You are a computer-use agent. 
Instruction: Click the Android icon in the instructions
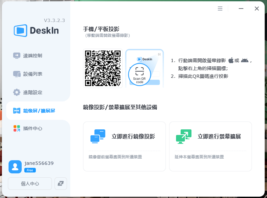pos(244,60)
